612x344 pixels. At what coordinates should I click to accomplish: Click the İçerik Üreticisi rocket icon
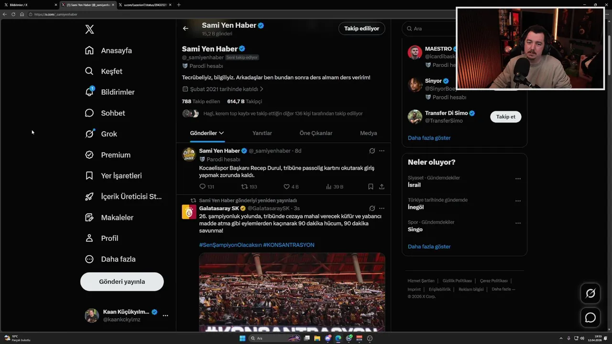(x=89, y=196)
